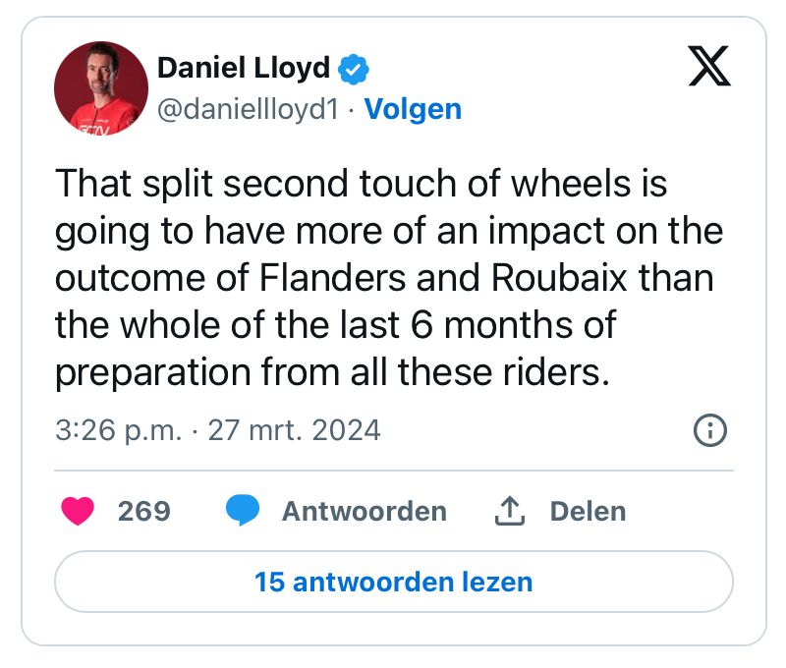Click the Antwoorden reply label
The height and width of the screenshot is (668, 786).
tap(364, 511)
